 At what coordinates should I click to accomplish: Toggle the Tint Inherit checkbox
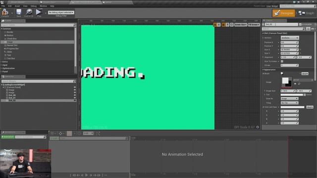click(305, 94)
